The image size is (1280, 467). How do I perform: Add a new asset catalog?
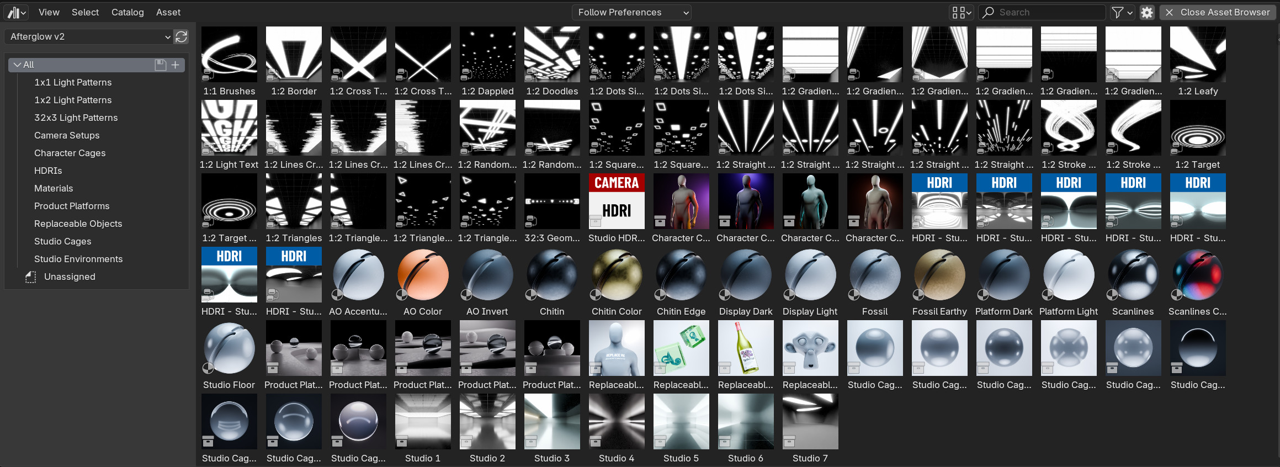pos(176,65)
